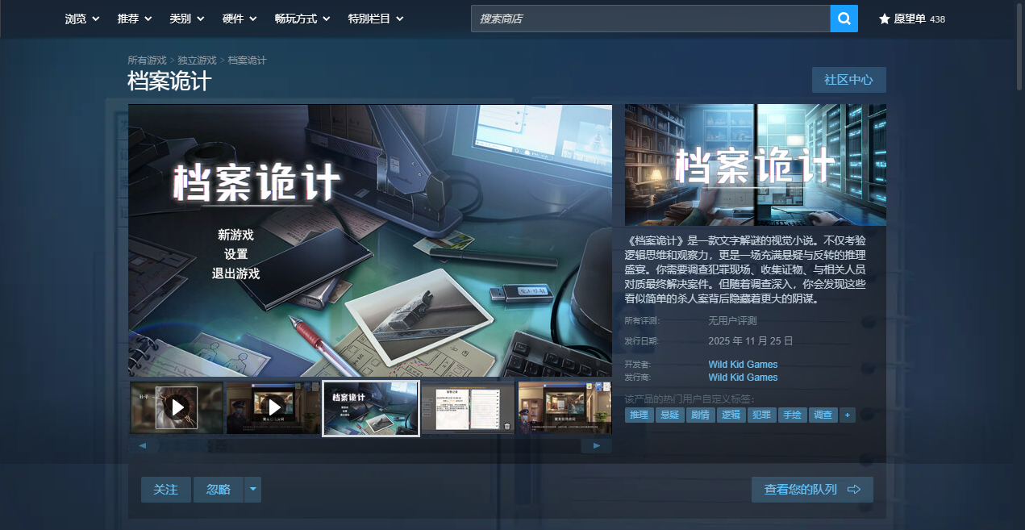Select the 推理 tag

(639, 415)
